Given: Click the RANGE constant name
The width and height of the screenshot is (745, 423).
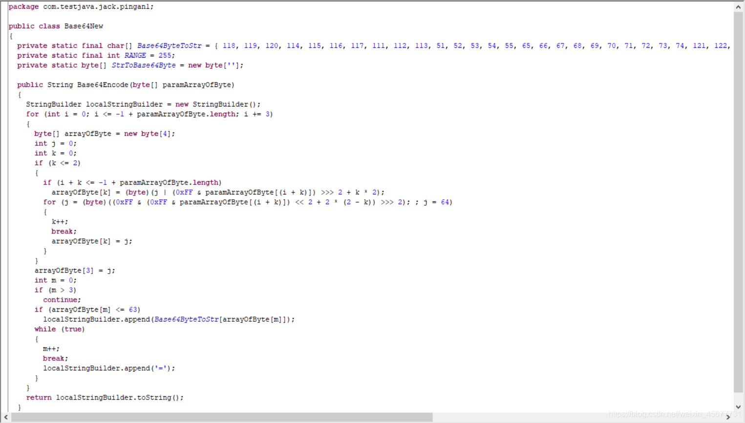Looking at the screenshot, I should click(135, 56).
